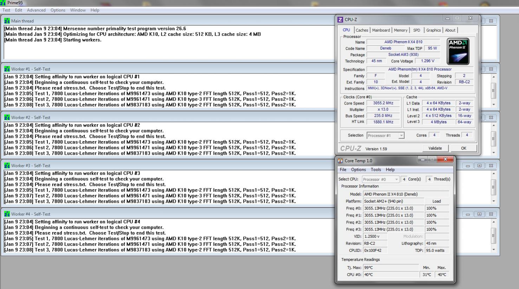This screenshot has width=519, height=289.
Task: Switch to the About tab in CPU-Z
Action: click(450, 30)
